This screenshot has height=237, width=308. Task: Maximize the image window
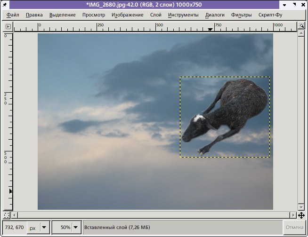[x=294, y=5]
